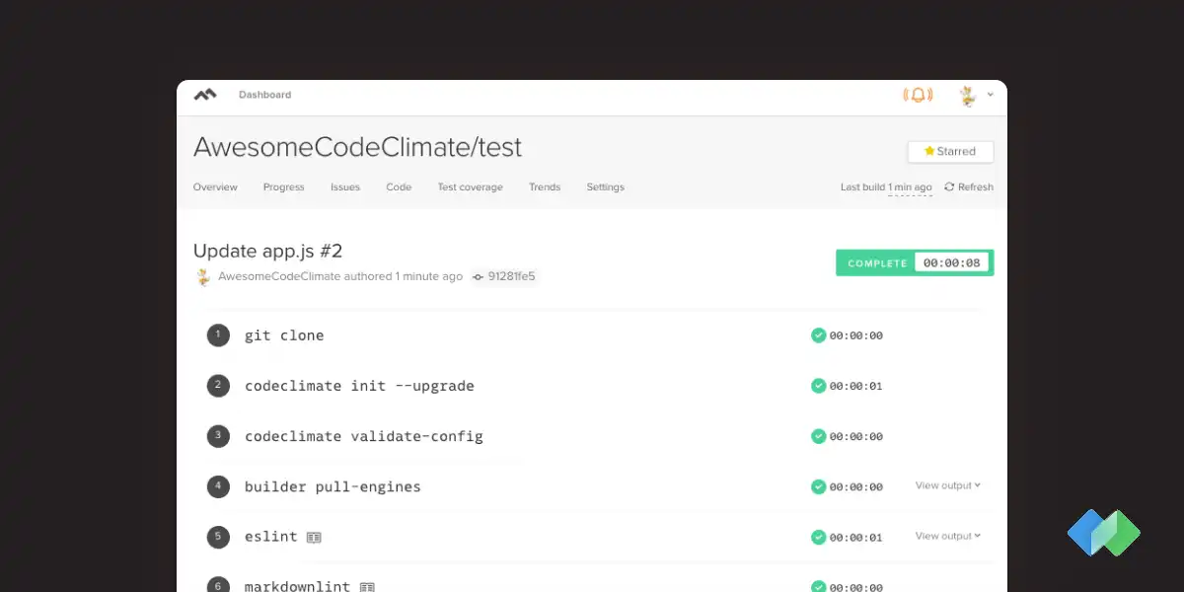Screen dimensions: 1184x592
Task: Open the Settings tab
Action: click(x=605, y=186)
